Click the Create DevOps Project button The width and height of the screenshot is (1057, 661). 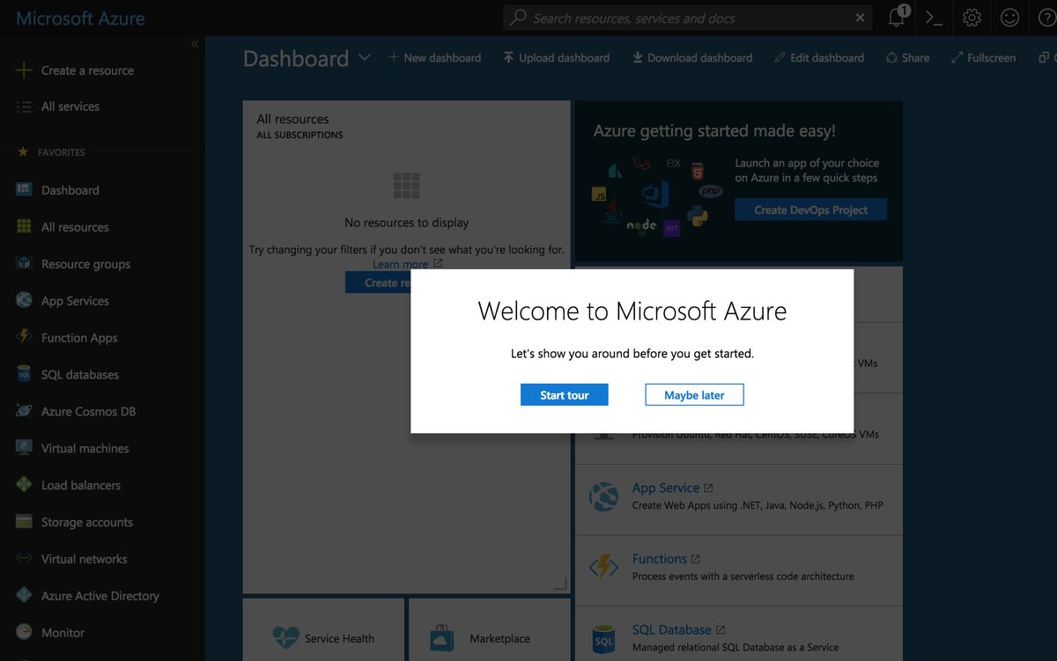click(x=810, y=210)
